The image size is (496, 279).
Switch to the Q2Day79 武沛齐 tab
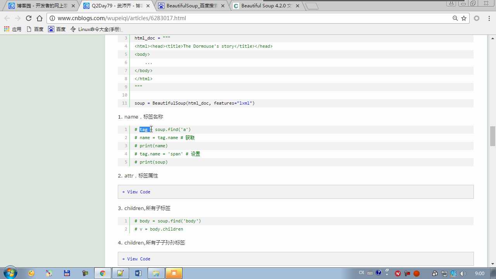116,6
